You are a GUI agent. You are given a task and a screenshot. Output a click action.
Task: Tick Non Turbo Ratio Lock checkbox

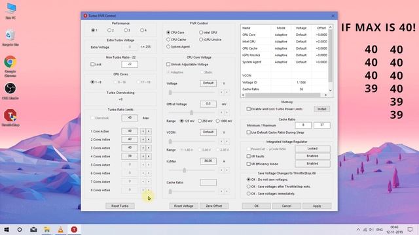point(92,64)
